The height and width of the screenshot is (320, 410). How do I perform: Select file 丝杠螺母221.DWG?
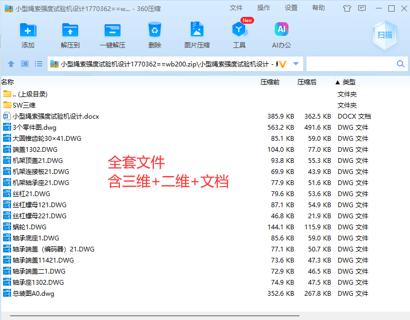pyautogui.click(x=40, y=216)
